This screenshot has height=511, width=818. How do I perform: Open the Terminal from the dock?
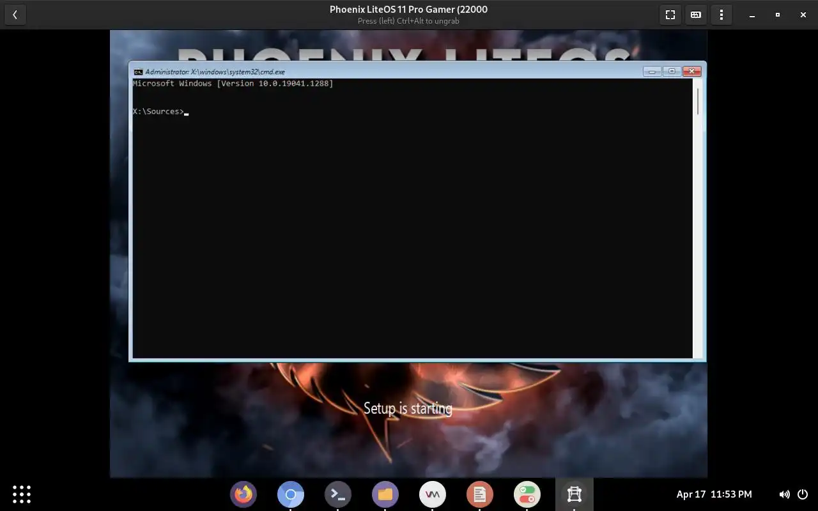tap(338, 494)
